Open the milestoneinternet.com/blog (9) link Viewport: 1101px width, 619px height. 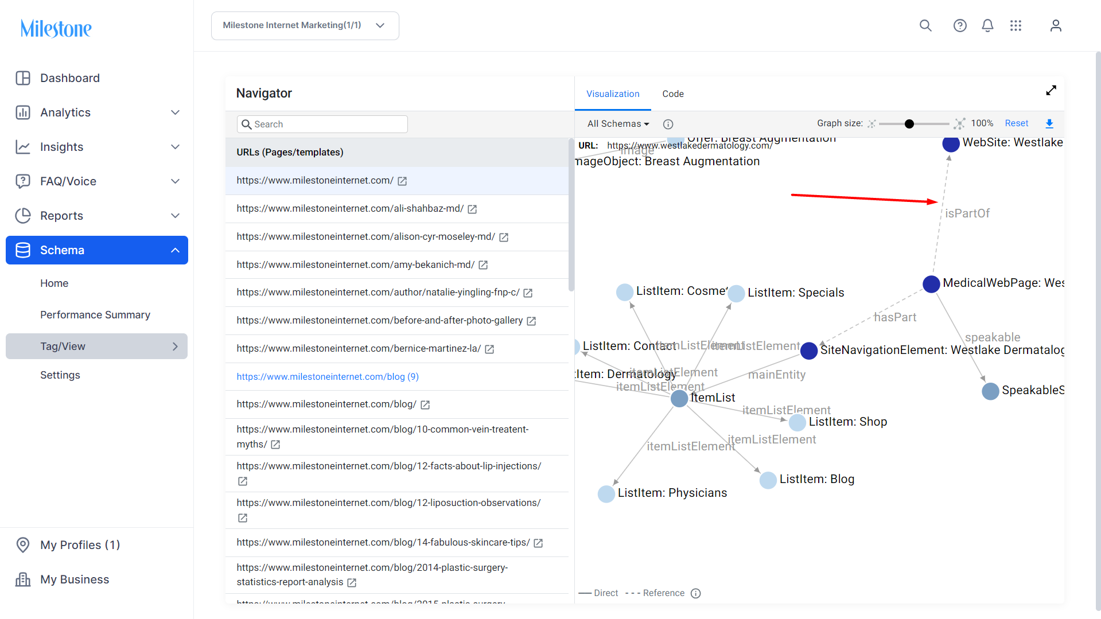(x=328, y=377)
